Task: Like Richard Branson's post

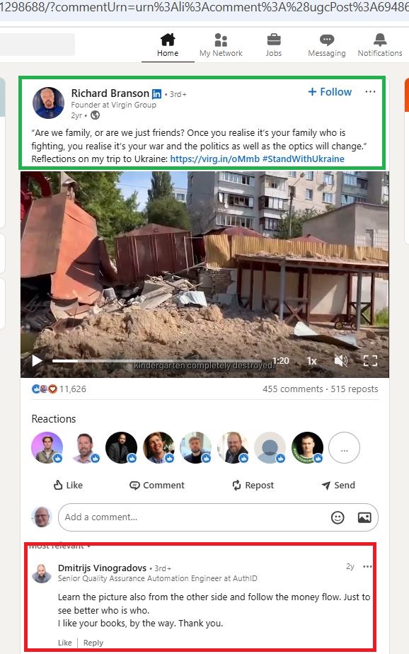Action: tap(68, 485)
